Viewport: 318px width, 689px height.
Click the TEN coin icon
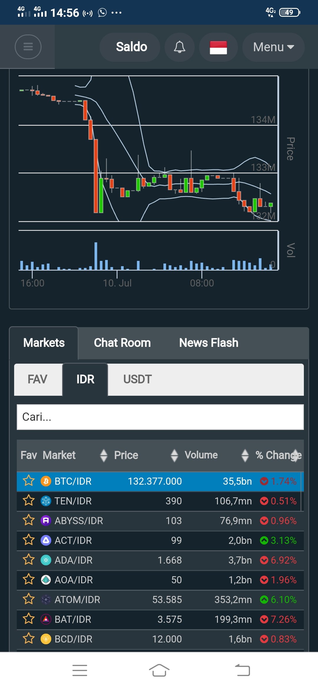[46, 501]
